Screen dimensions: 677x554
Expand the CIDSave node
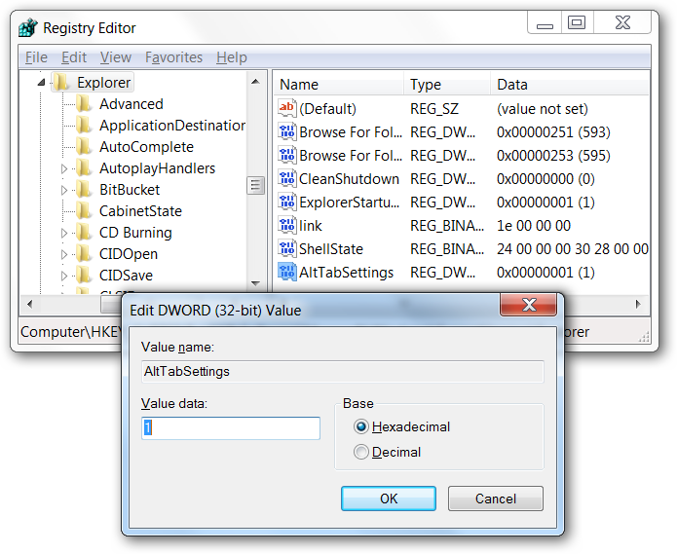[64, 276]
